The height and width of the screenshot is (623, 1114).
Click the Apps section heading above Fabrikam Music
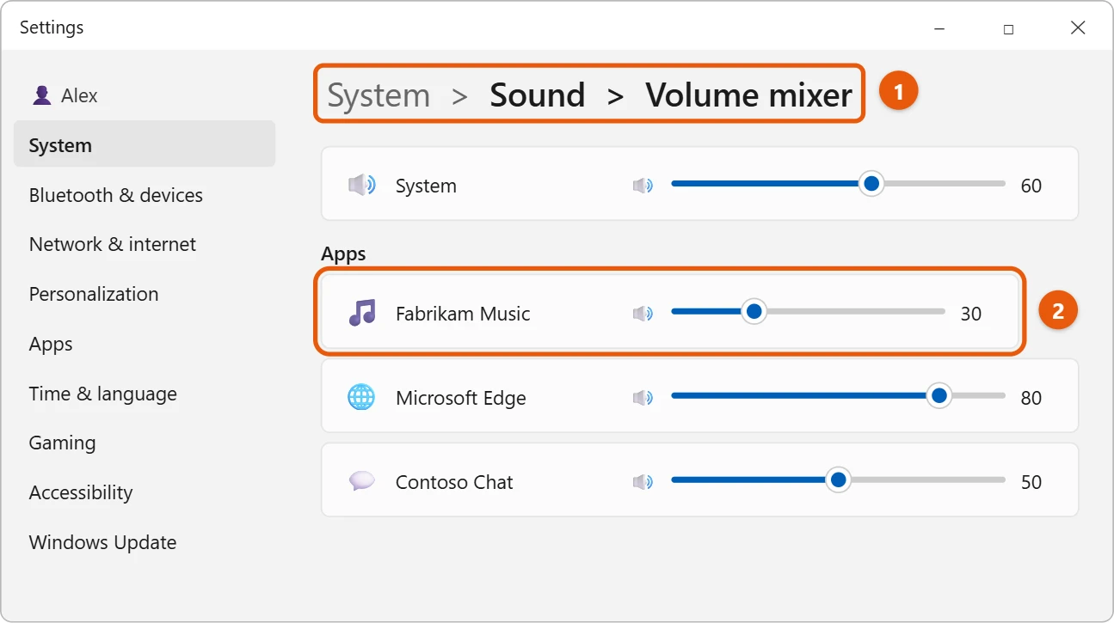(343, 253)
